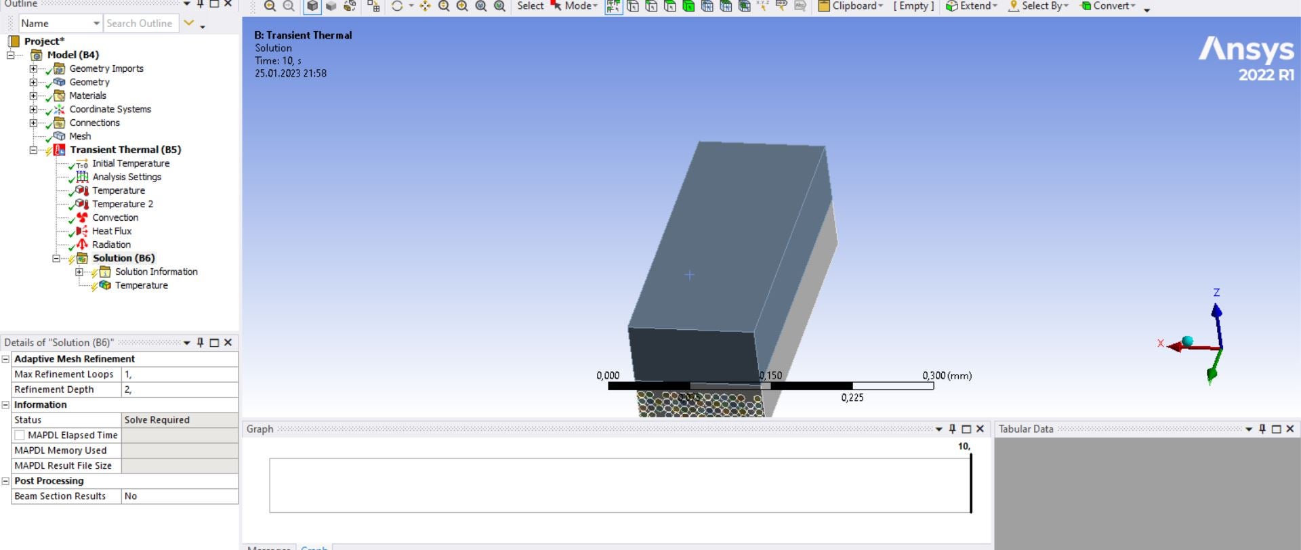Edit the Refinement Depth value

coord(180,389)
